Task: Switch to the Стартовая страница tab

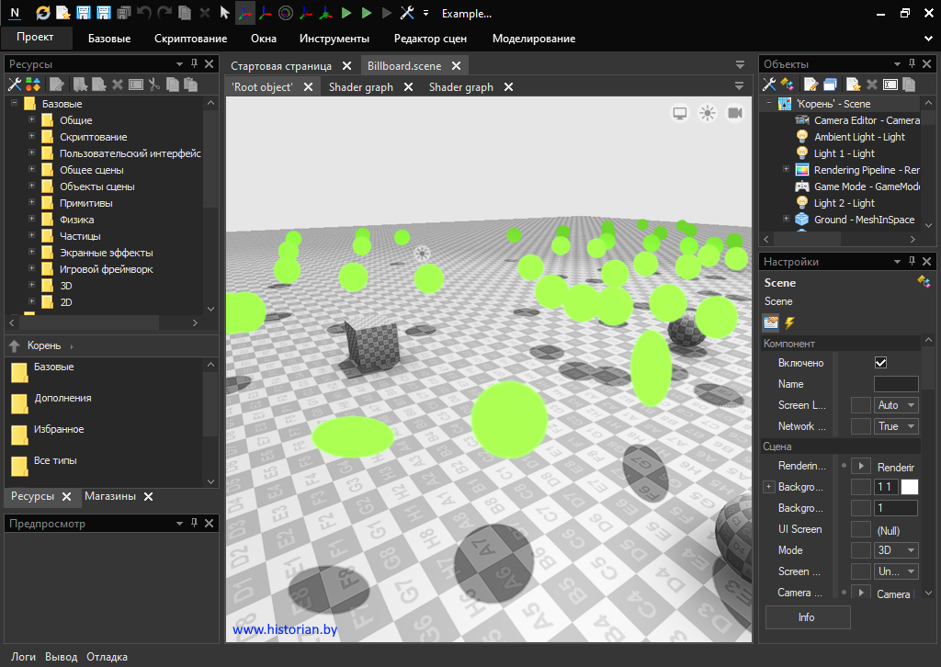Action: coord(281,65)
